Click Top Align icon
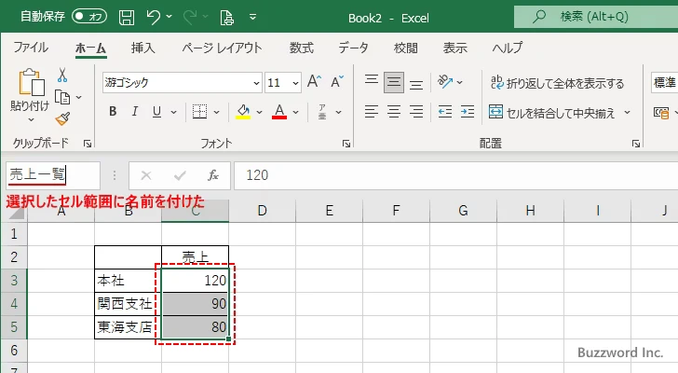This screenshot has width=678, height=373. [372, 82]
